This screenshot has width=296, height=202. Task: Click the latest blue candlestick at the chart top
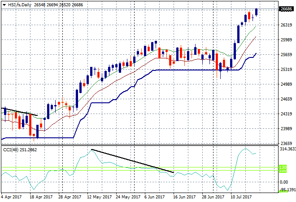pos(256,12)
